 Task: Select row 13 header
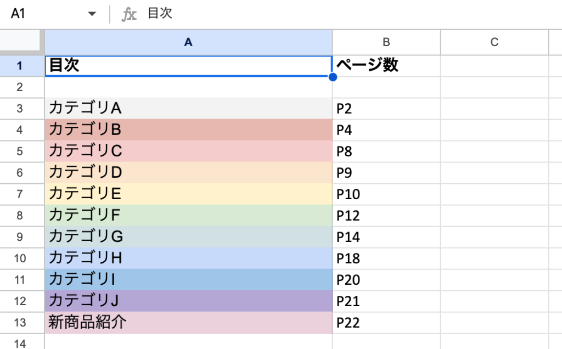(20, 323)
